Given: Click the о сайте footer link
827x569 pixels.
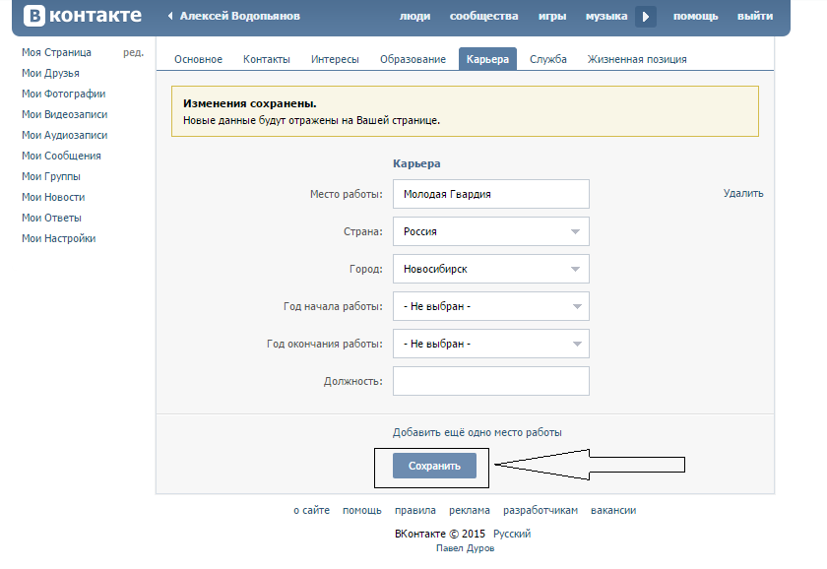Looking at the screenshot, I should tap(312, 510).
